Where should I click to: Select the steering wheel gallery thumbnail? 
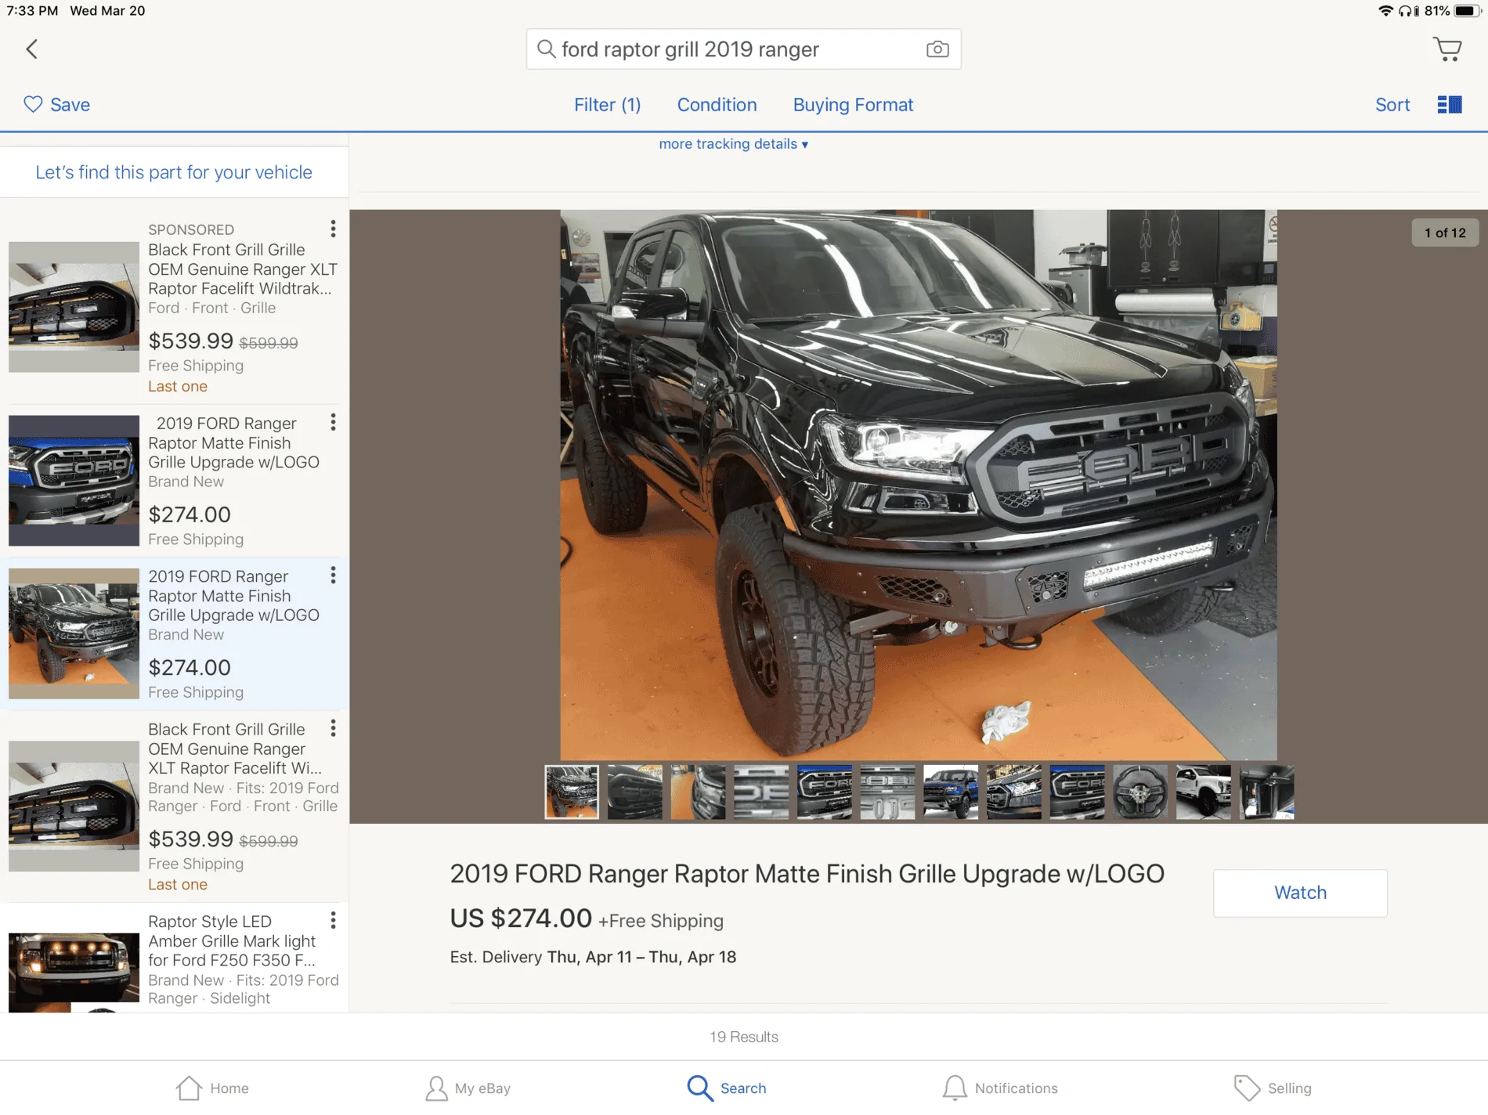(x=1140, y=792)
